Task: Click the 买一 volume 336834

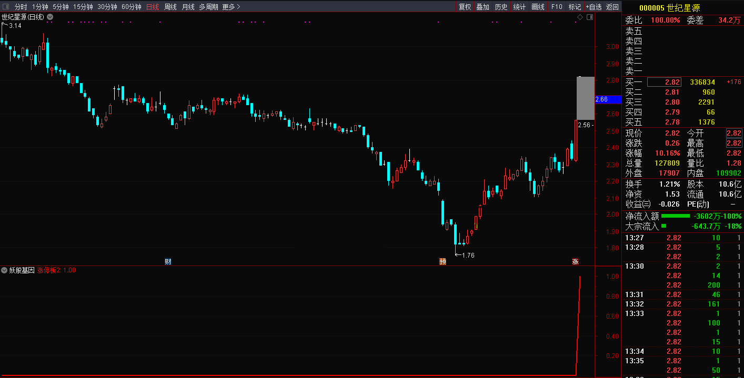Action: (x=702, y=82)
